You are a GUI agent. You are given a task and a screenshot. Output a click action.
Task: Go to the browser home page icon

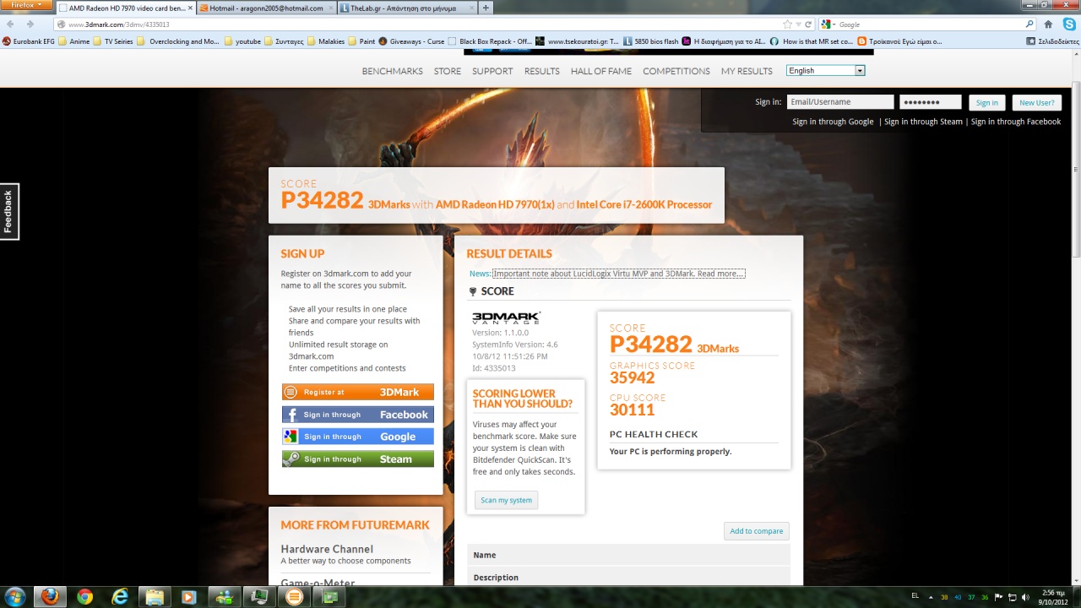click(1048, 24)
